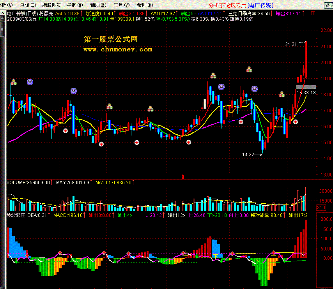Viewport: 333px width, 289px height.
Task: Click the 13.00 price axis label
Action: [327, 175]
